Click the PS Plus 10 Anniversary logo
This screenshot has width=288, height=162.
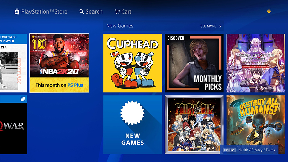(x=39, y=43)
